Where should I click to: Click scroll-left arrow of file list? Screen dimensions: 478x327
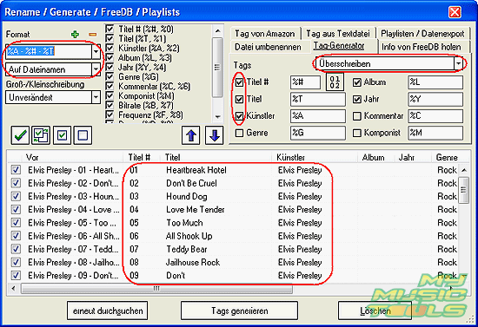[x=13, y=288]
